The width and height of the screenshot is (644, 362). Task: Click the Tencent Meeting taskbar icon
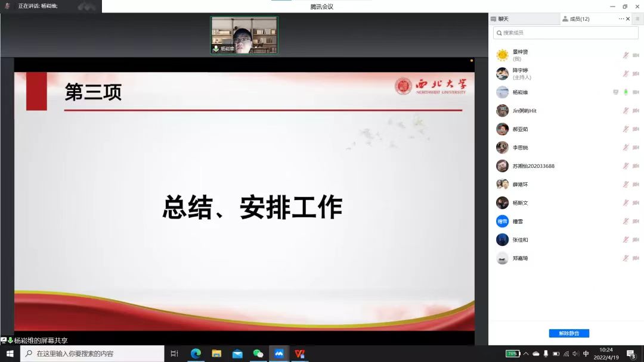[278, 354]
